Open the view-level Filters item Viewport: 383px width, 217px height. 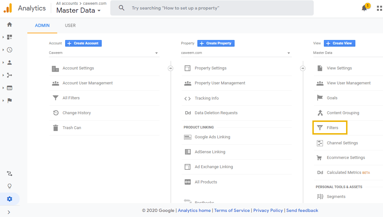pos(330,128)
